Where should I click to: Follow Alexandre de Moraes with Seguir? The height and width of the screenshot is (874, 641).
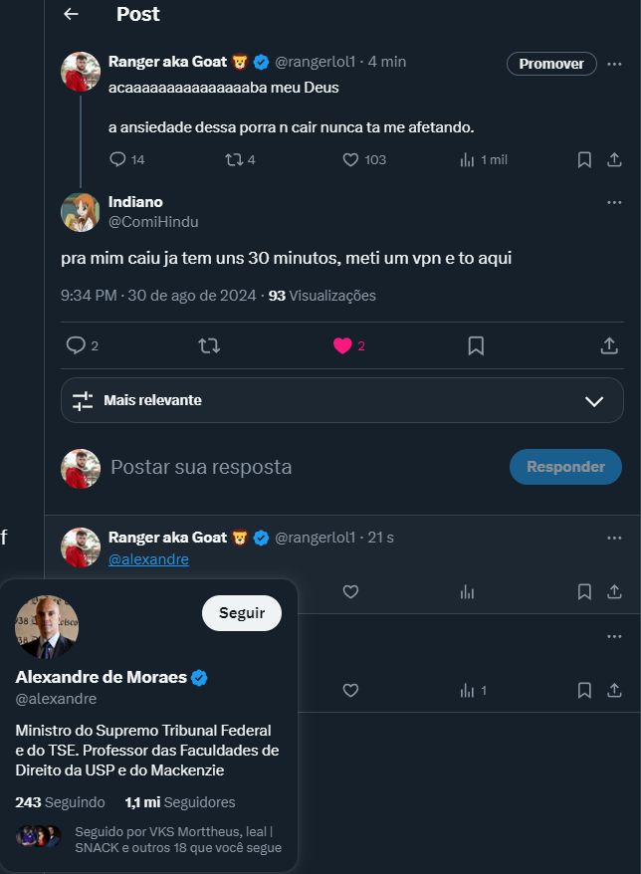coord(242,613)
